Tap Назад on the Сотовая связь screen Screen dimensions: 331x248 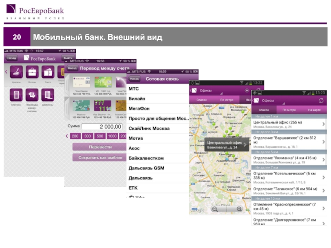click(x=134, y=79)
